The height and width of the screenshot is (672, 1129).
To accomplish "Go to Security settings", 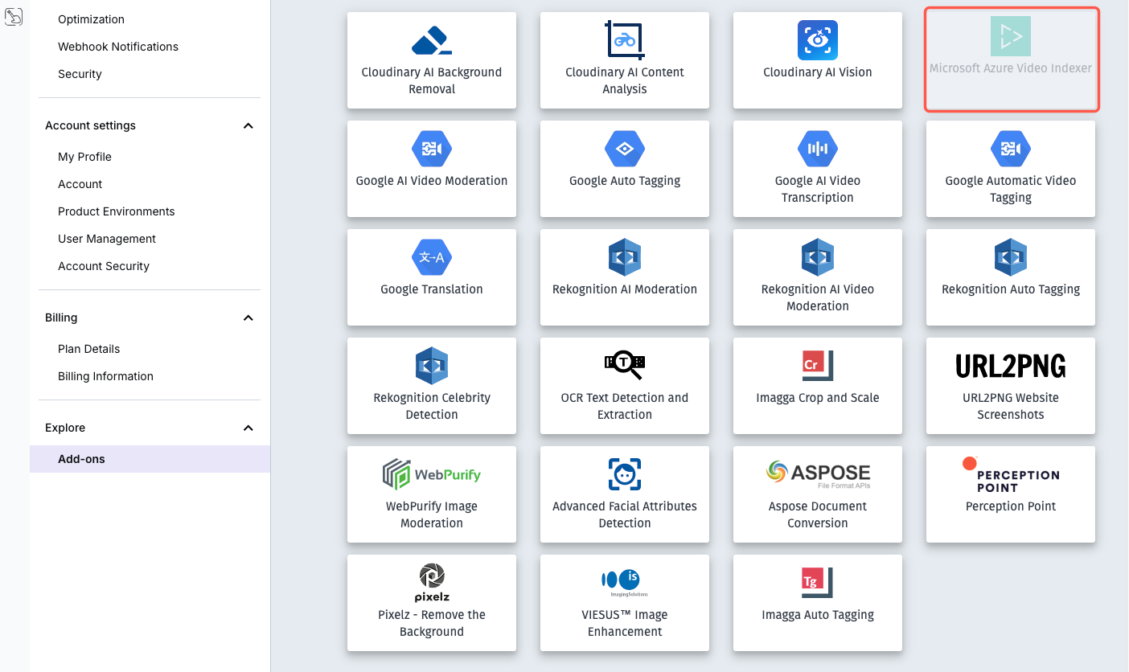I will (80, 74).
